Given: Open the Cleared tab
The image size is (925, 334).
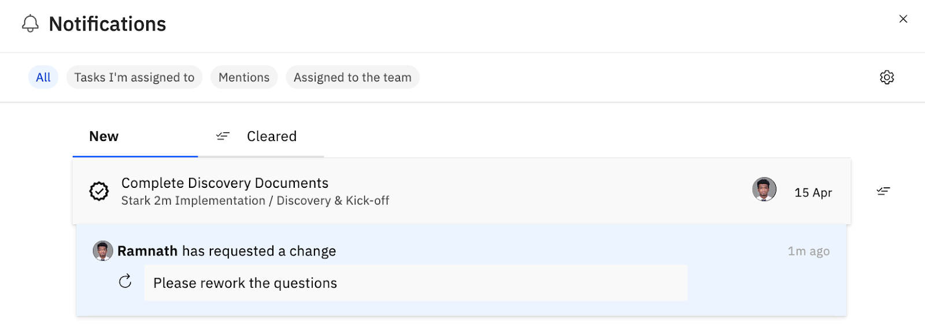Looking at the screenshot, I should [x=272, y=136].
